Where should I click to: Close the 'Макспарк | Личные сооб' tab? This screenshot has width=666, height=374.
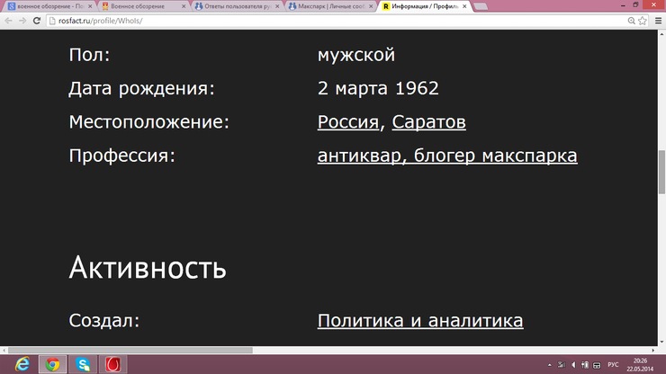pyautogui.click(x=371, y=6)
